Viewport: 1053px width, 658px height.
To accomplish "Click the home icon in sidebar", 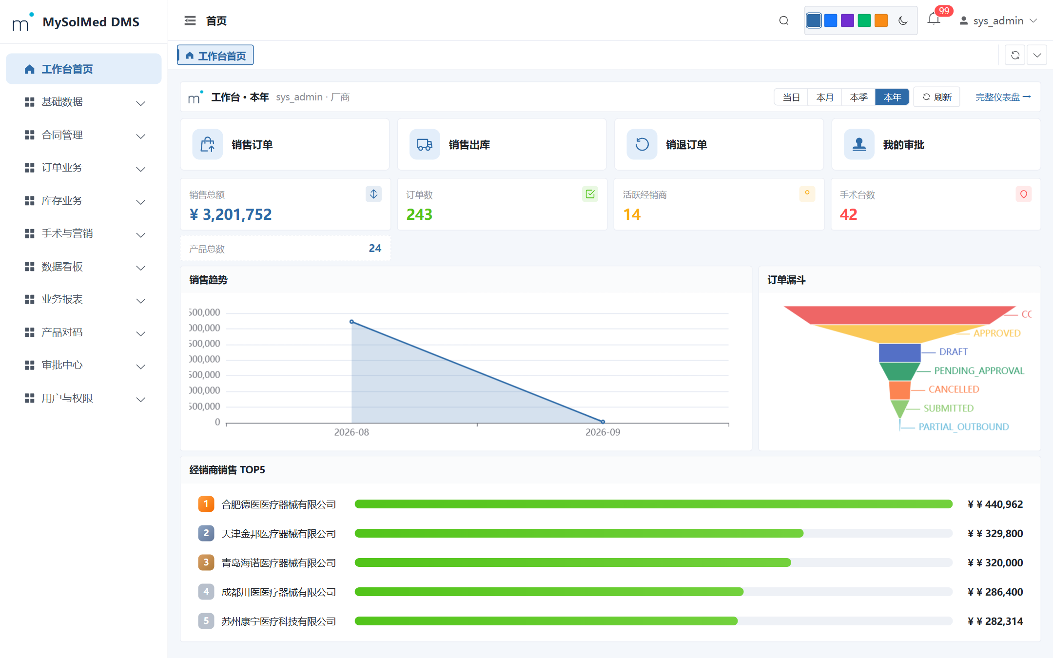I will coord(30,69).
